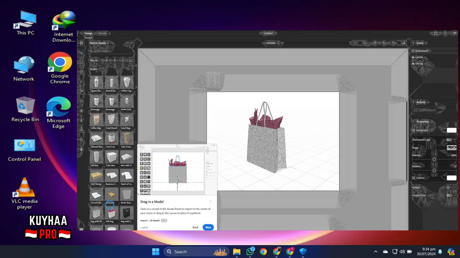The width and height of the screenshot is (460, 258).
Task: Click the environment Image thumbnail
Action: click(x=452, y=148)
